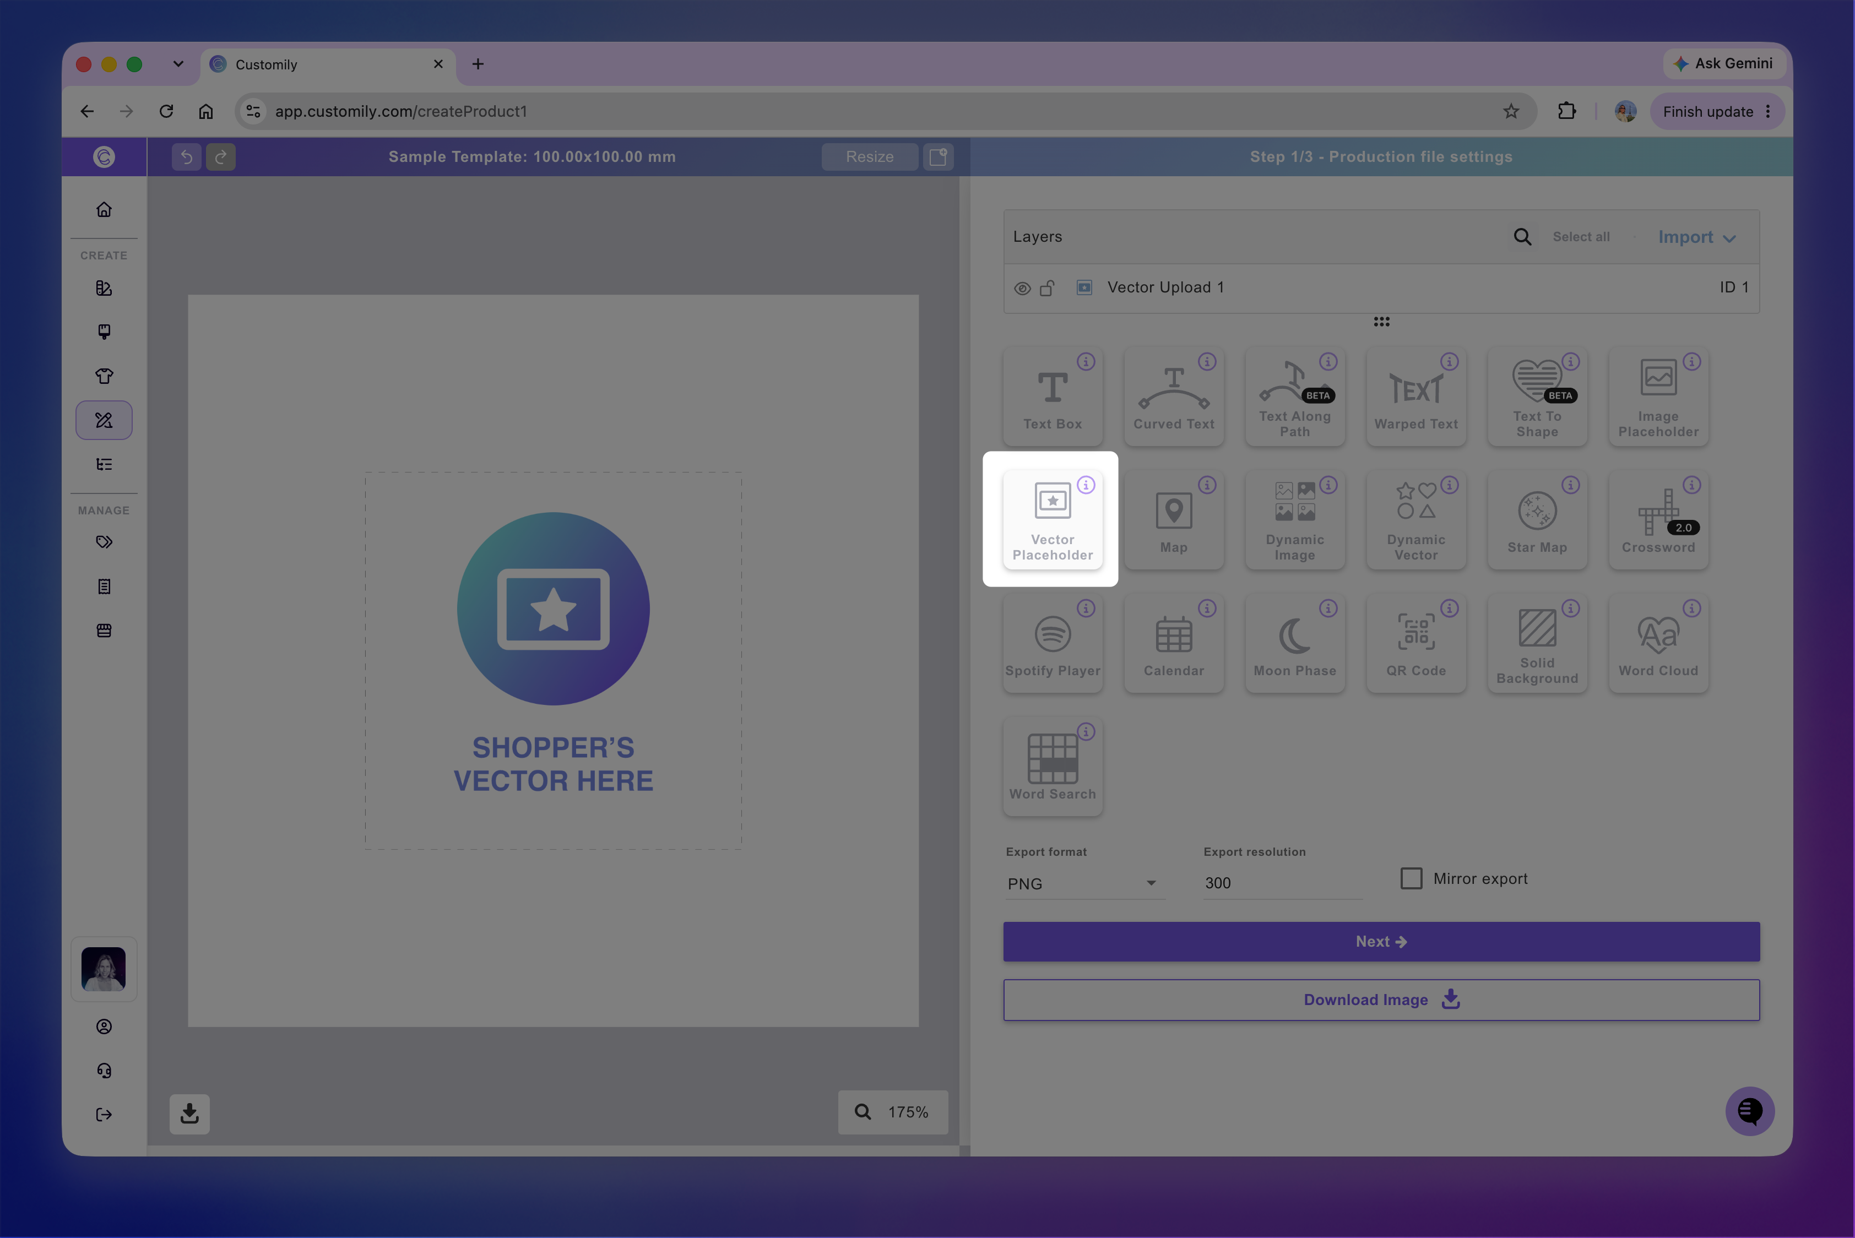Click the Resize button
Viewport: 1855px width, 1238px height.
coord(870,156)
